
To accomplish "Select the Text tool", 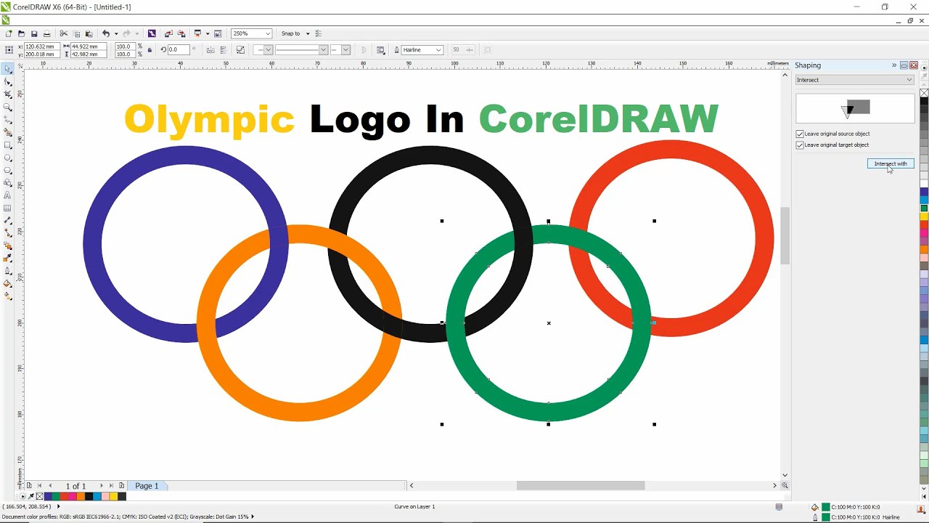I will point(7,195).
